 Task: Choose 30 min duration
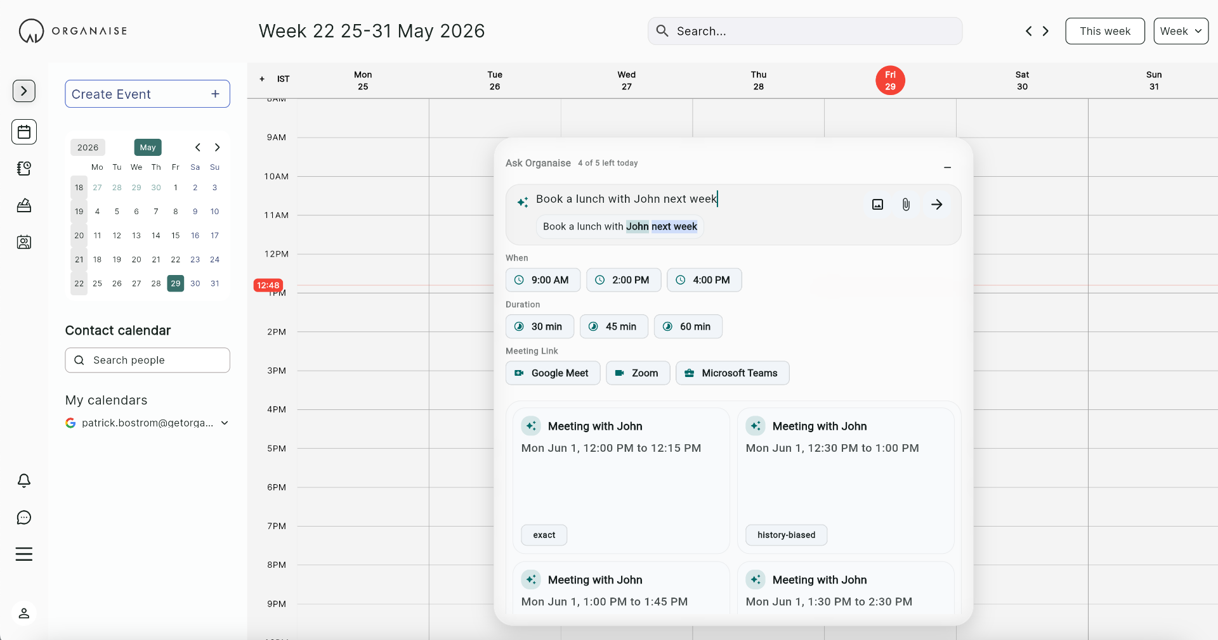pyautogui.click(x=540, y=326)
